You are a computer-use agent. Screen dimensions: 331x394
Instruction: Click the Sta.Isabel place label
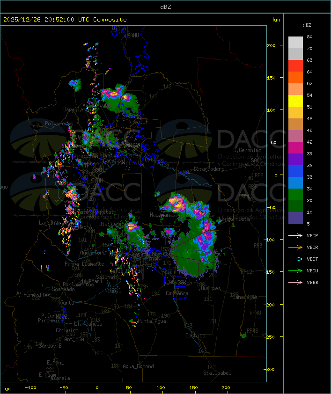217,373
